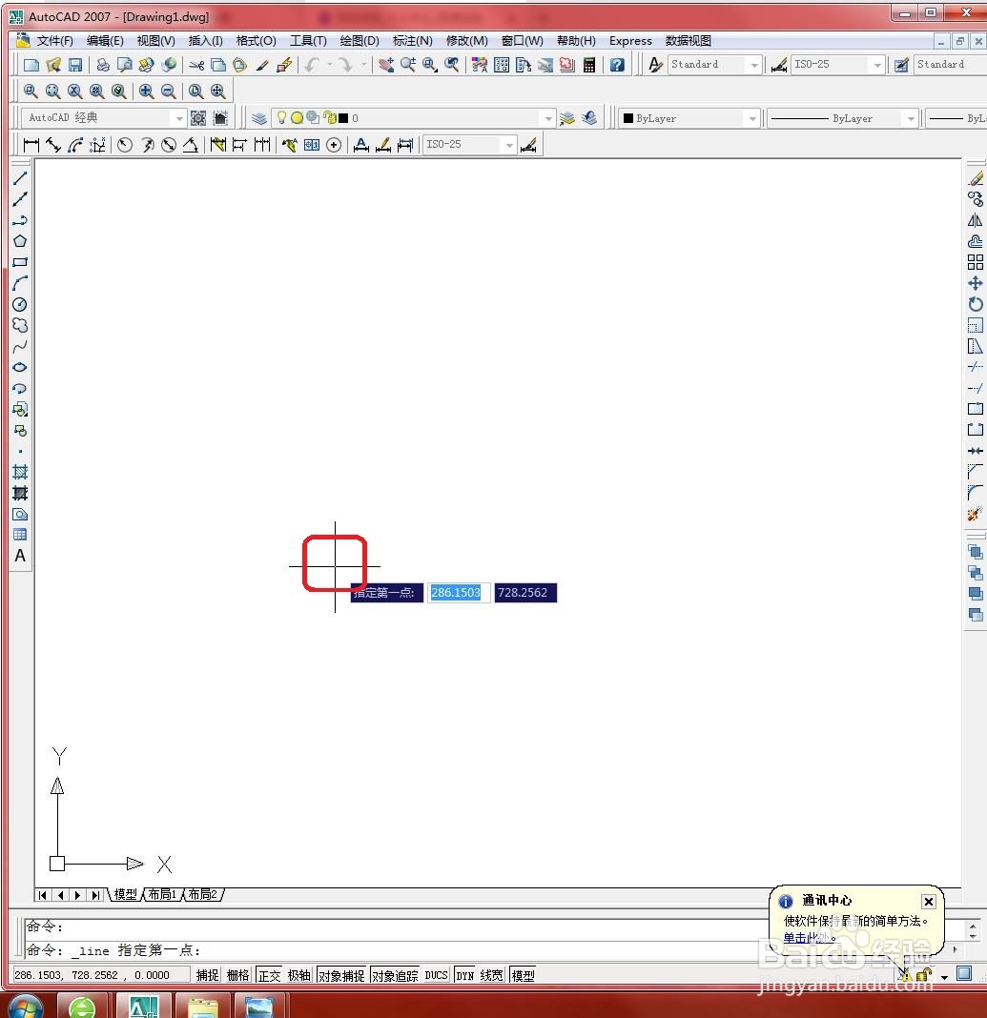Open the ISO-25 dimension style dropdown in top toolbar
The image size is (987, 1018).
(x=877, y=64)
